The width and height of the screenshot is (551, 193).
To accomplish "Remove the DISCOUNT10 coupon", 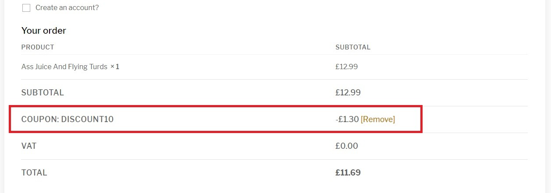I will point(378,119).
